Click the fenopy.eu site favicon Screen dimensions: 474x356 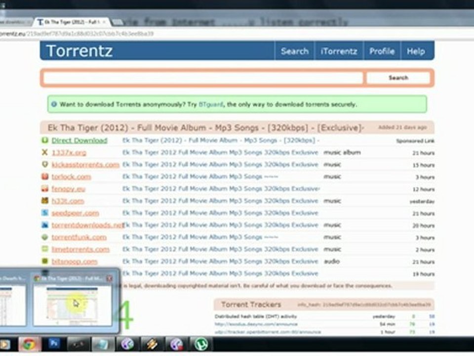[x=45, y=188]
